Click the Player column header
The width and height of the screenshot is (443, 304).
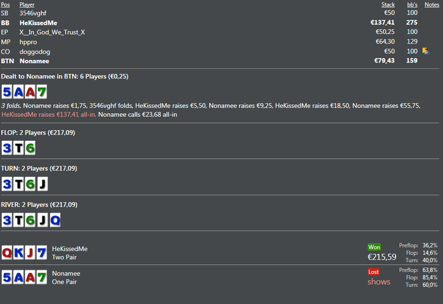click(x=27, y=4)
